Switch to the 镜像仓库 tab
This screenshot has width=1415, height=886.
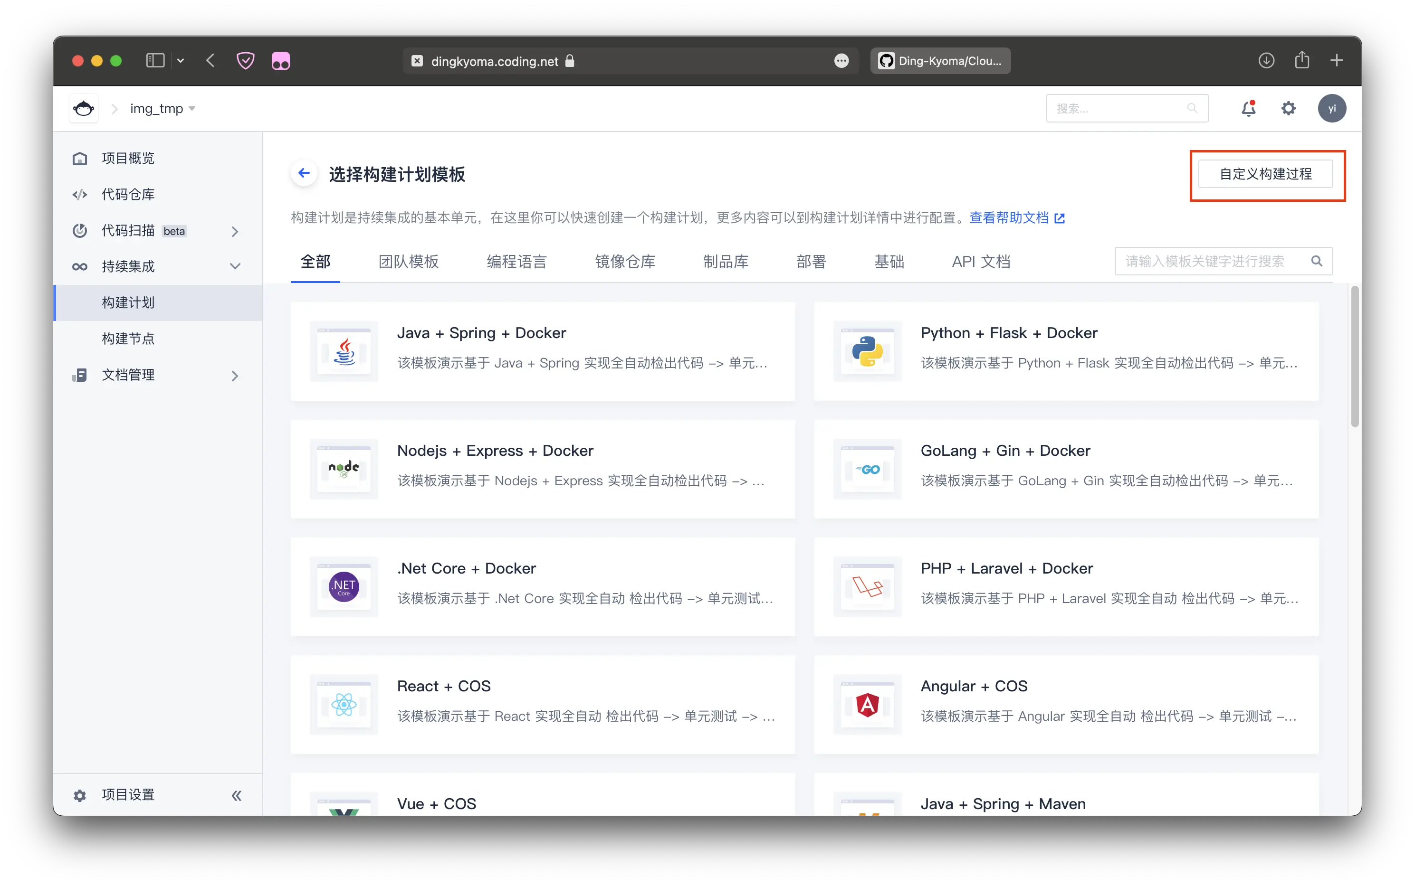click(624, 262)
